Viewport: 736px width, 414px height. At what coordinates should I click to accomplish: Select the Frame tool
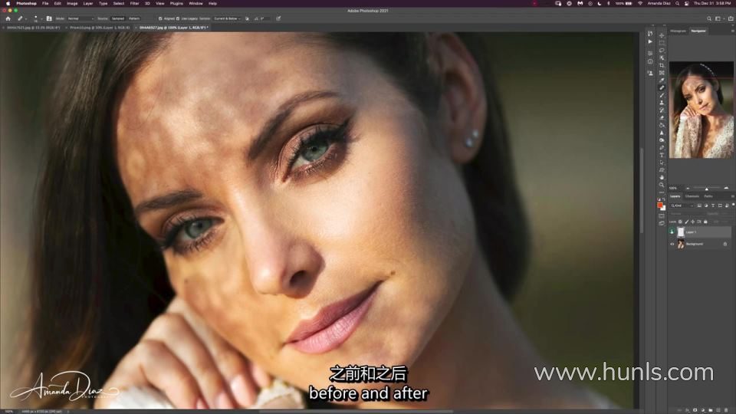[x=662, y=73]
